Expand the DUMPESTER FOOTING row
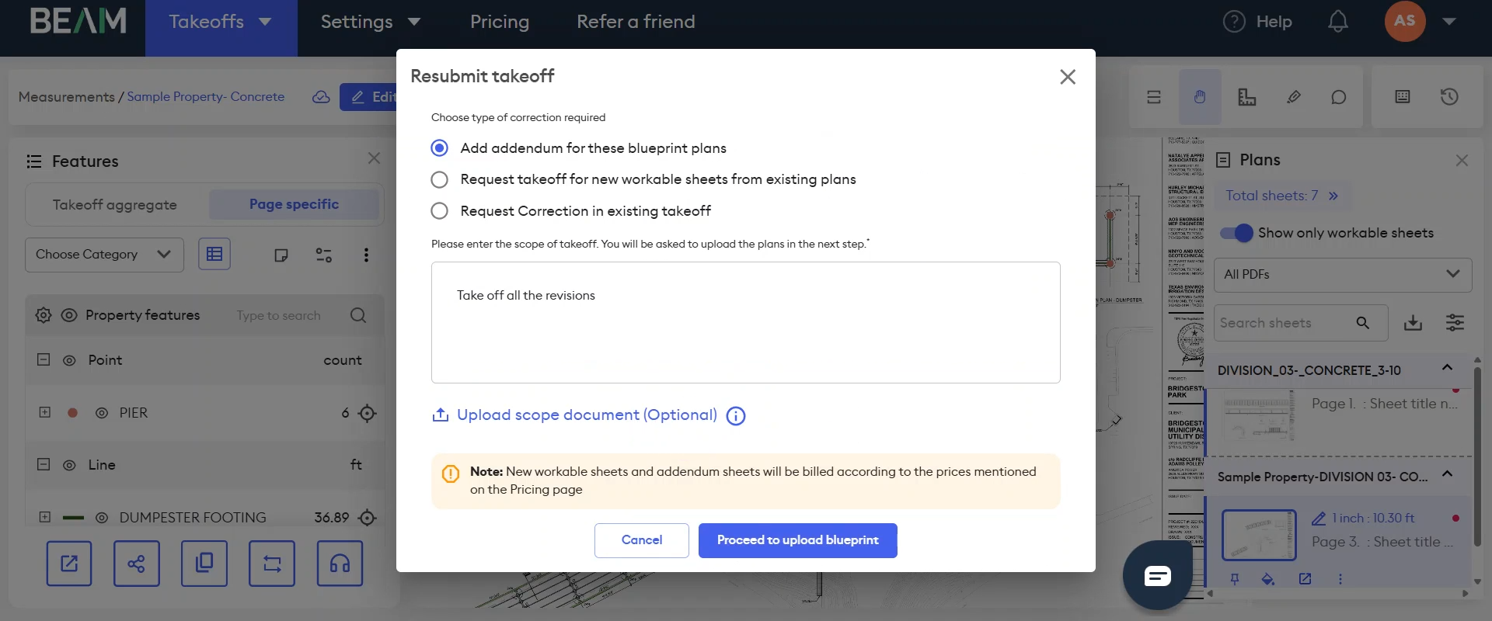This screenshot has width=1492, height=621. click(44, 517)
